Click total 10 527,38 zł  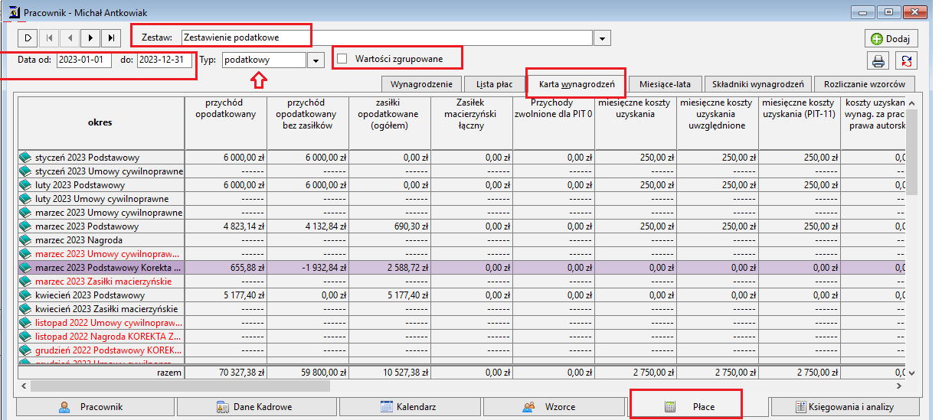coord(390,373)
